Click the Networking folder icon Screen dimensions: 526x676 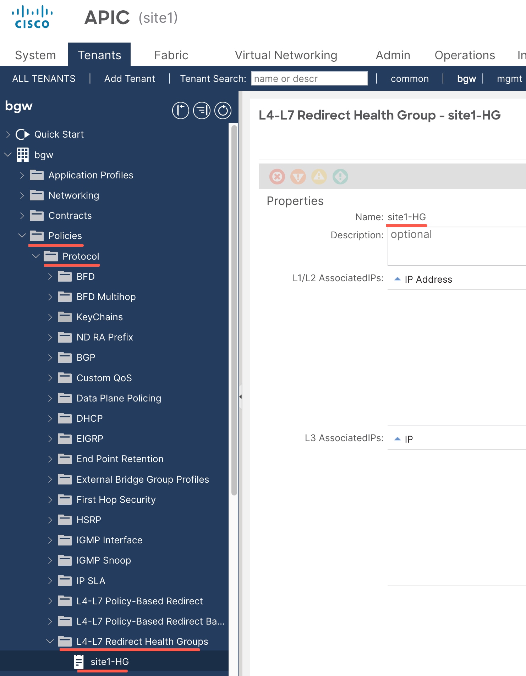coord(37,195)
